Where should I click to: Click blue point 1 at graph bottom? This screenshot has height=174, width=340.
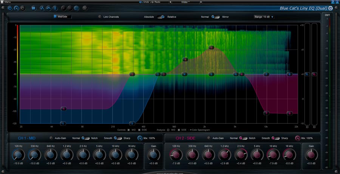[x=63, y=123]
